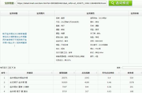
Task: Click 竞争度 value 201
Action: [131, 87]
